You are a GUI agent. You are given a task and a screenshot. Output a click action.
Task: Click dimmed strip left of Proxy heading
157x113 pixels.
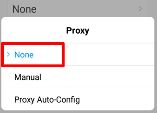point(1,31)
